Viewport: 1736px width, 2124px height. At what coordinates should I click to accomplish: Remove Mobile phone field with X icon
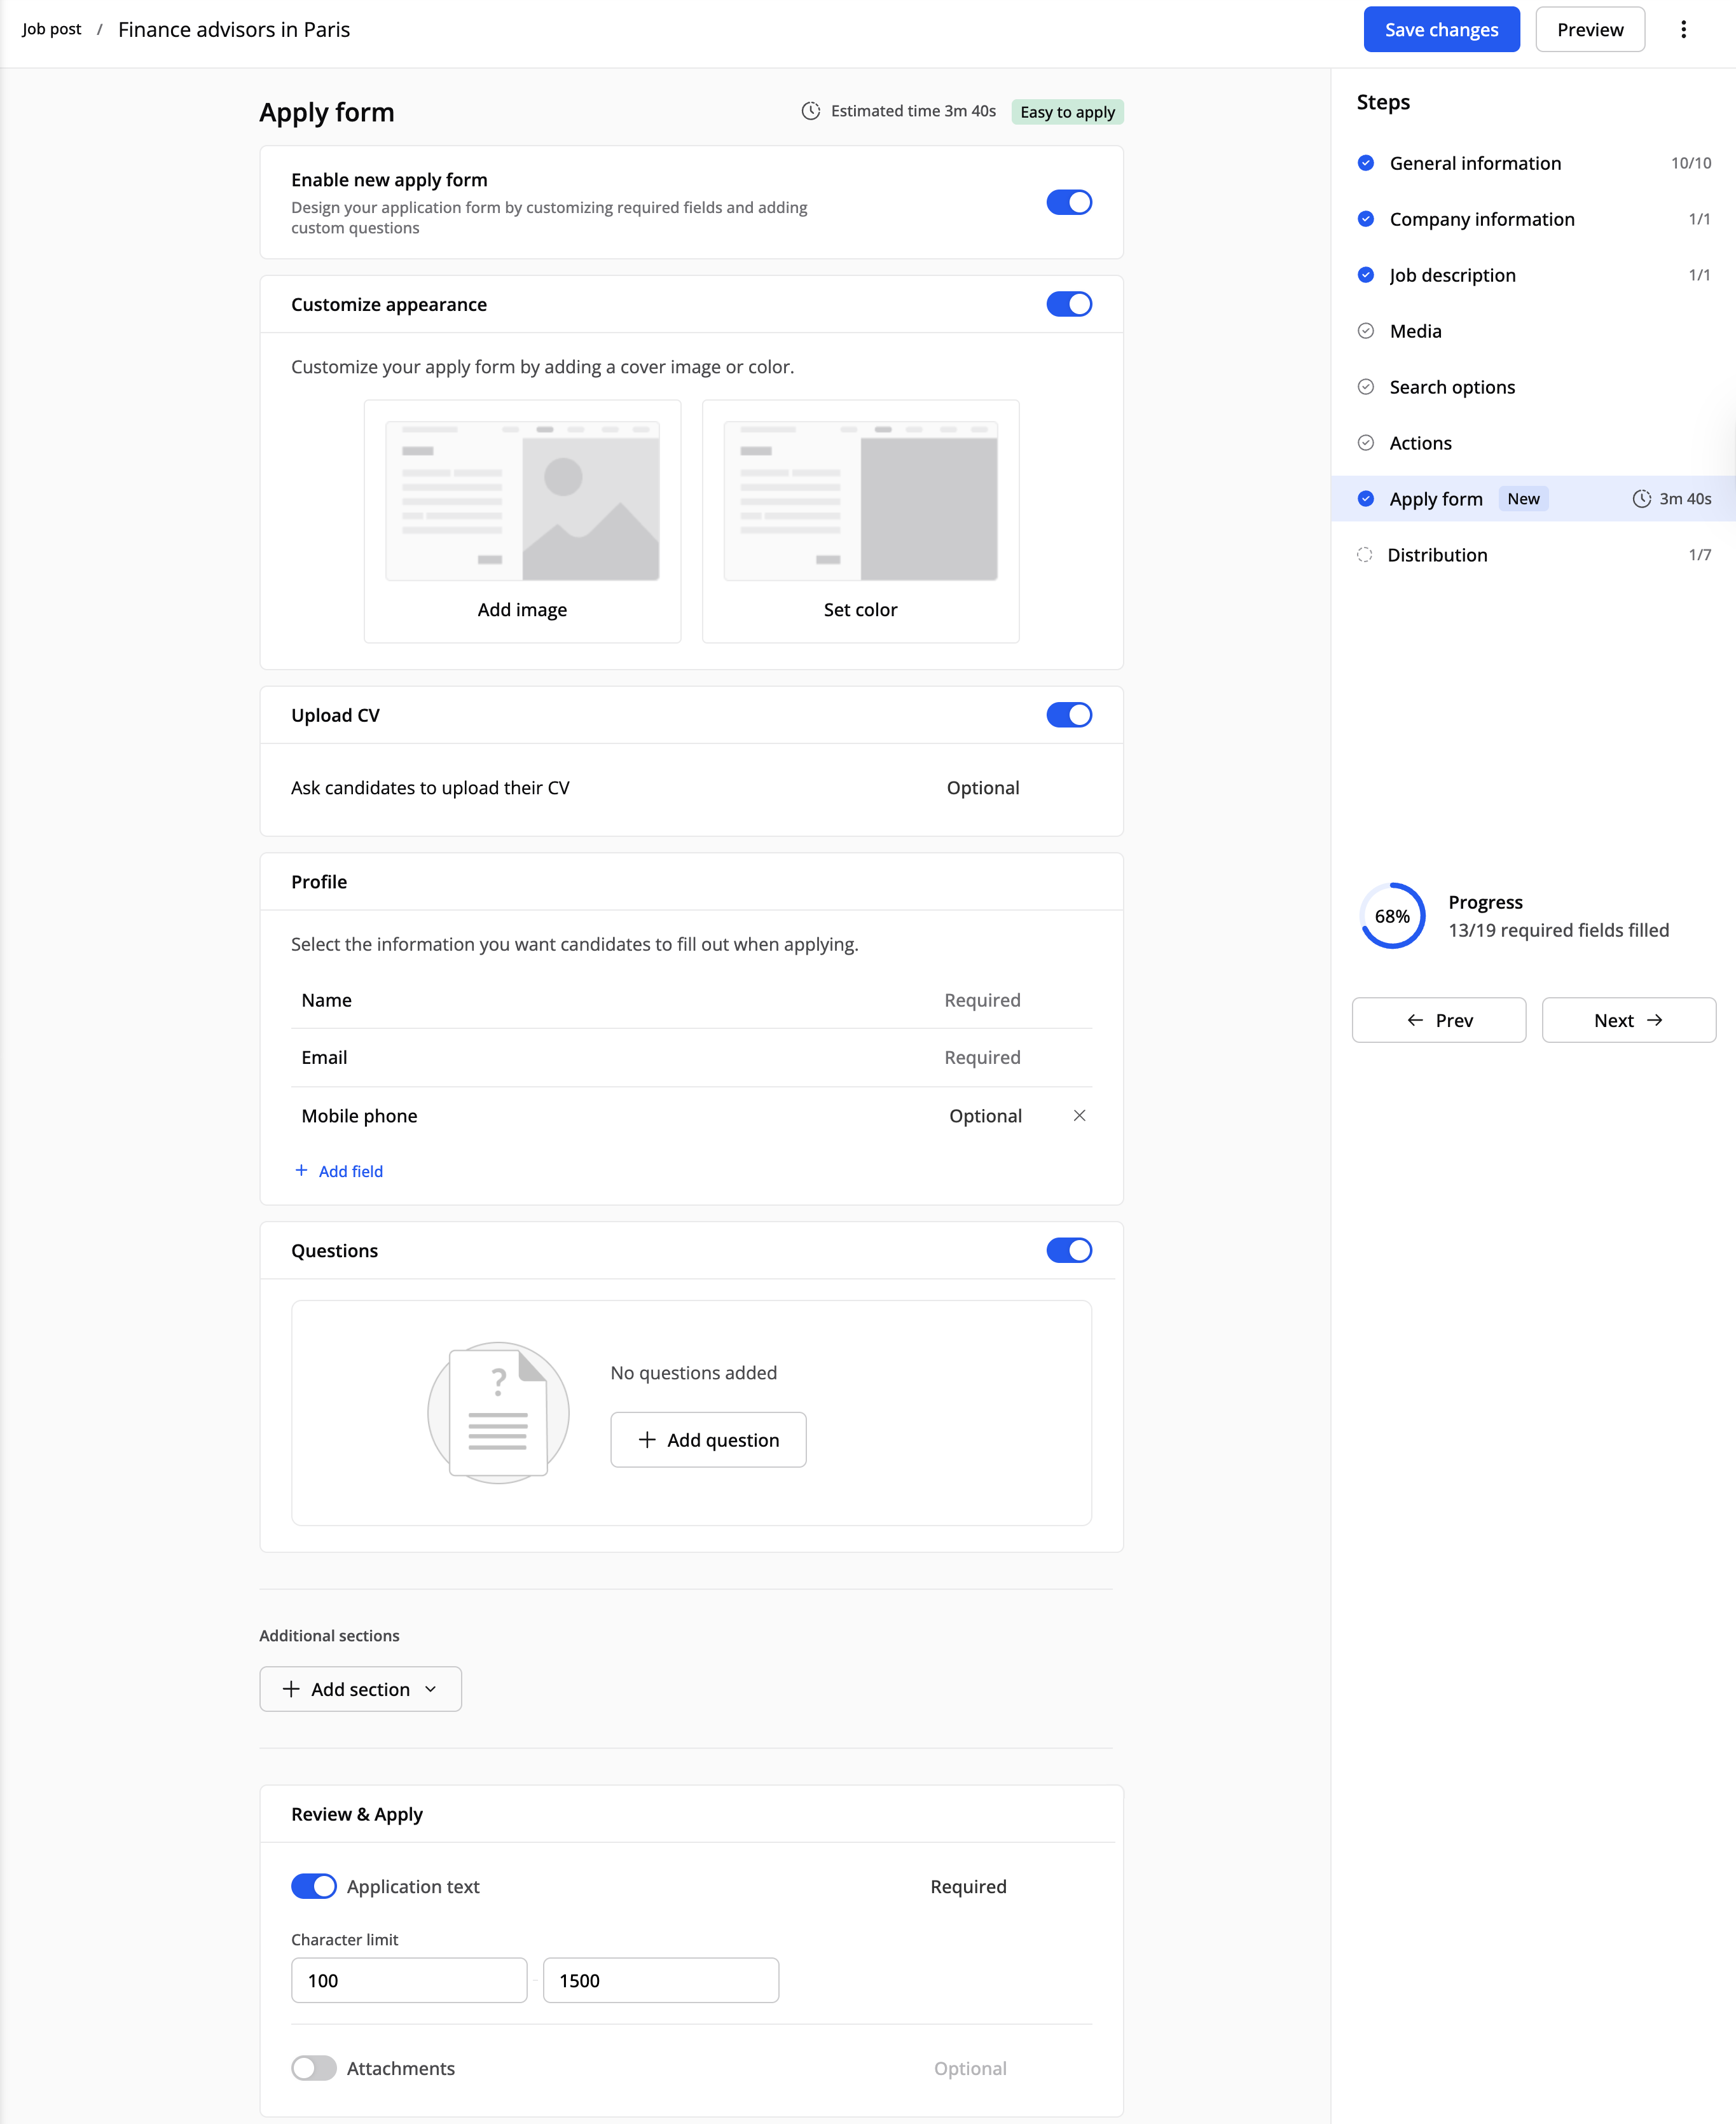[x=1079, y=1115]
